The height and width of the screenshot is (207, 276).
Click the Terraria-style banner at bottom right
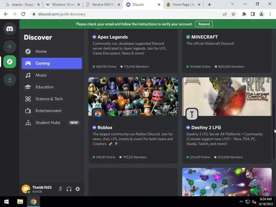click(227, 182)
